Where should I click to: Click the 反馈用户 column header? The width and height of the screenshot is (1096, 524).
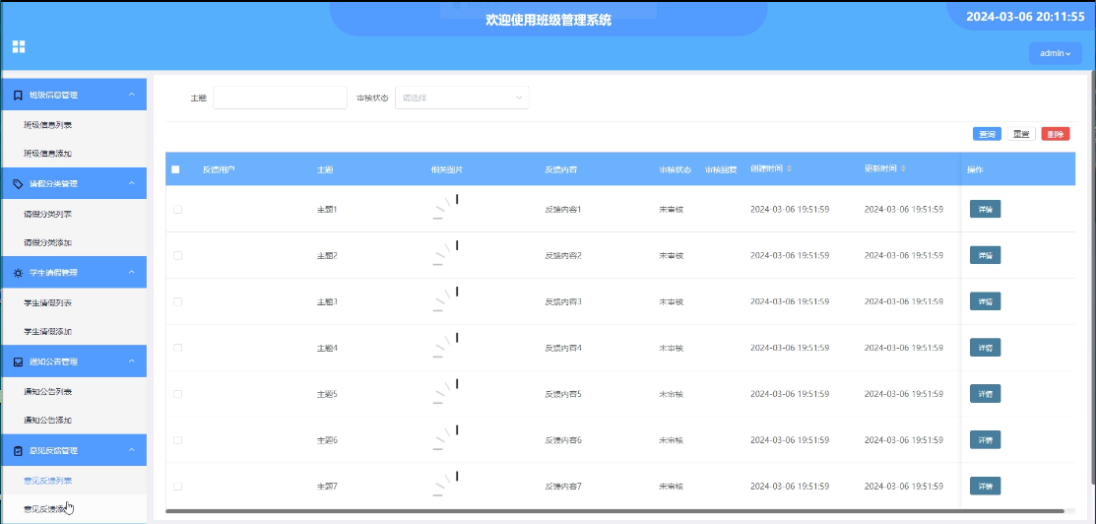pyautogui.click(x=218, y=169)
